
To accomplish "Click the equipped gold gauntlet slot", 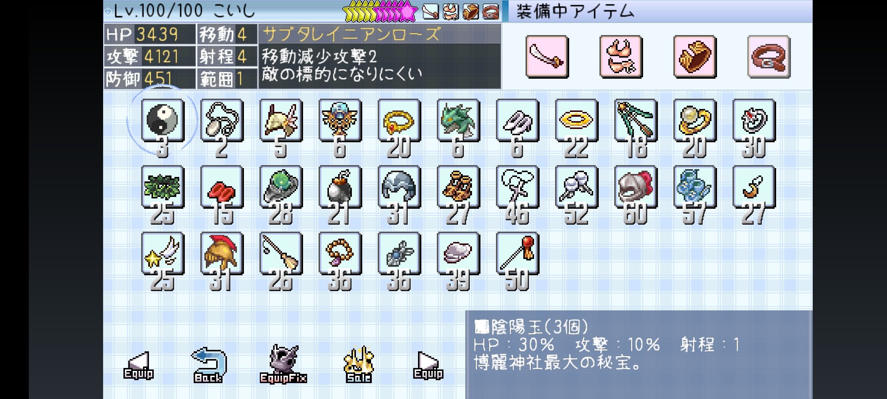I will (695, 57).
